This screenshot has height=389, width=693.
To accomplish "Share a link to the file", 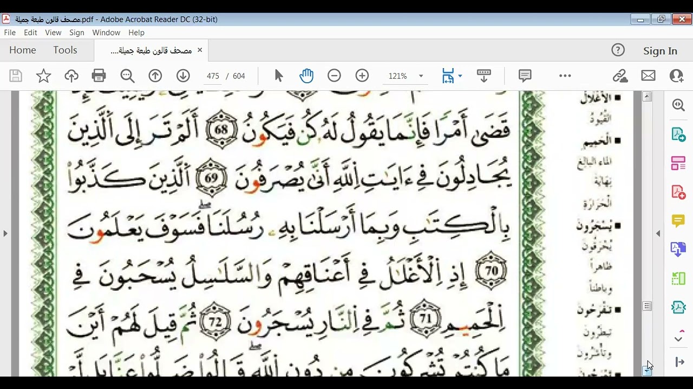I will [x=620, y=76].
